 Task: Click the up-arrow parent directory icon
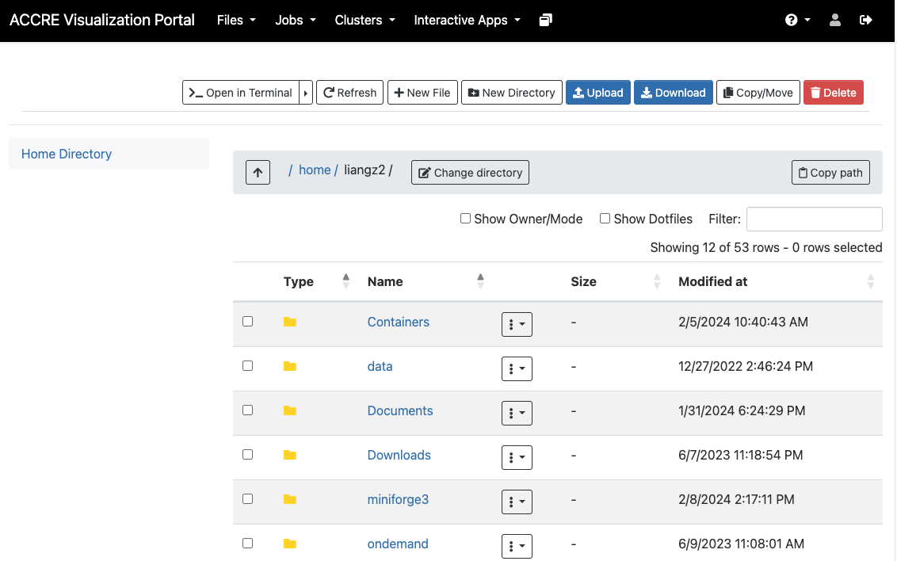pyautogui.click(x=258, y=172)
